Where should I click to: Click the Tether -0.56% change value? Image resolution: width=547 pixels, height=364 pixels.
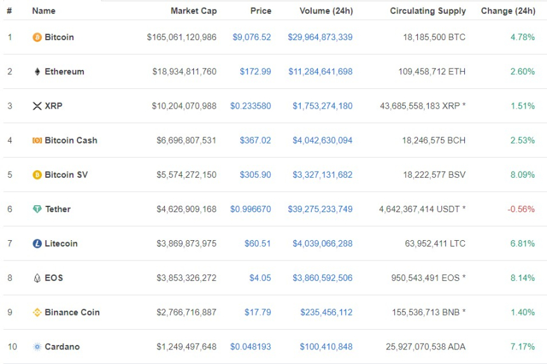pos(521,209)
